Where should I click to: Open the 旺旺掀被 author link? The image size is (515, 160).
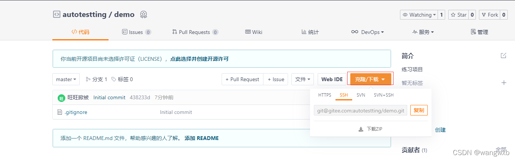[x=78, y=97]
